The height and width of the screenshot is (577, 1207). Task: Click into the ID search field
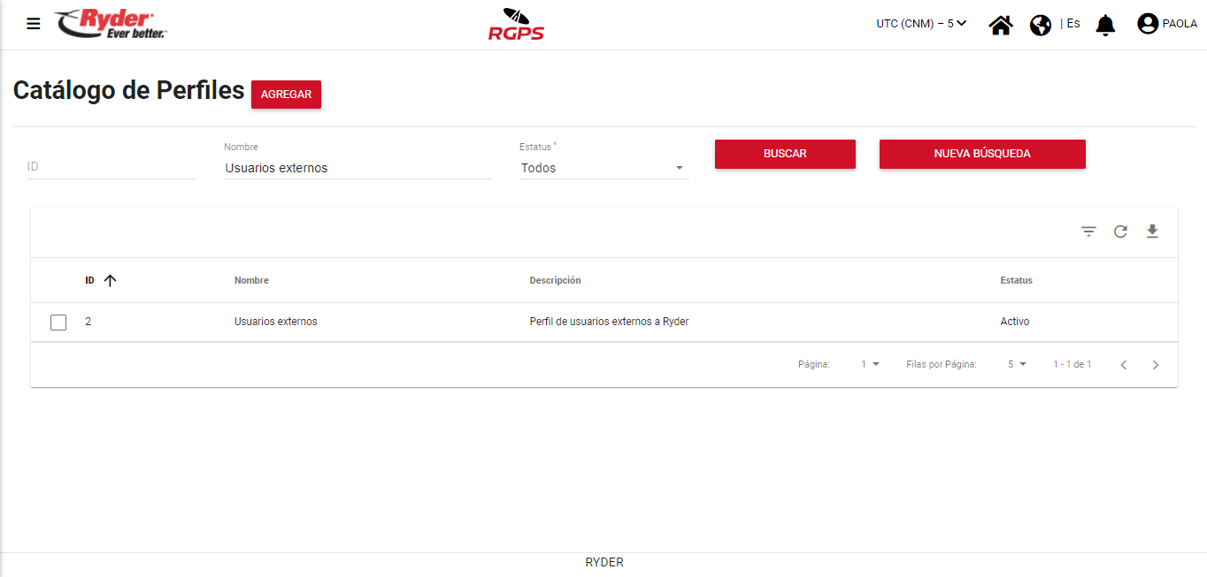coord(111,166)
